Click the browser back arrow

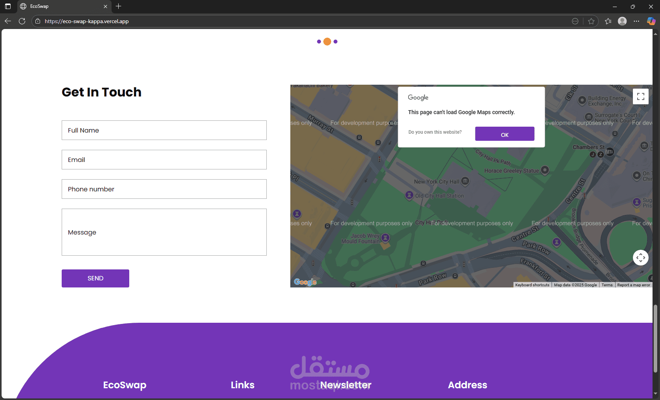[8, 21]
